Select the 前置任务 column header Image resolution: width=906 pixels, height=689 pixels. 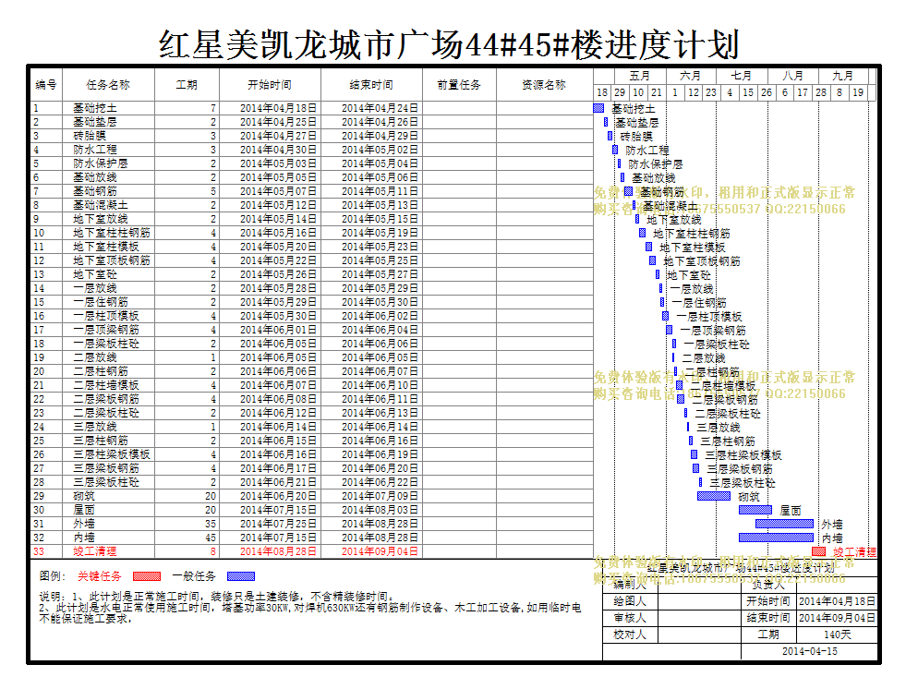(x=459, y=85)
